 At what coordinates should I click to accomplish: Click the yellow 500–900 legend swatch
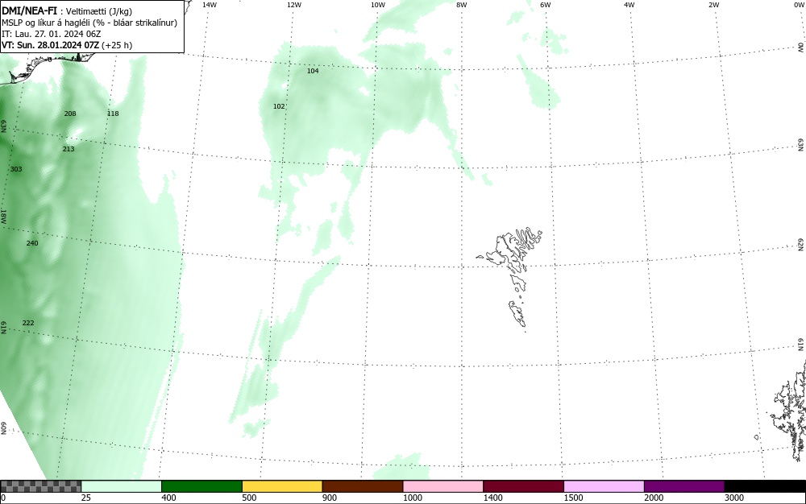click(282, 486)
